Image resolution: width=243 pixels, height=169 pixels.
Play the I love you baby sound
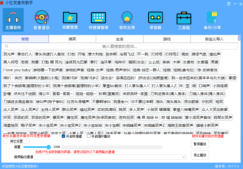[x=17, y=70]
